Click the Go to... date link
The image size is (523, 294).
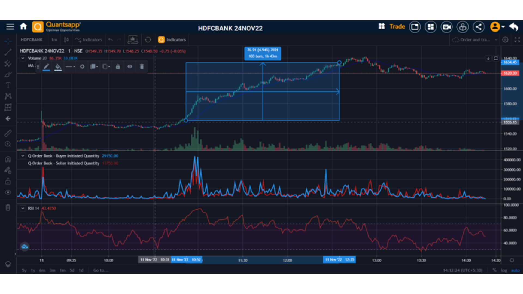coord(101,270)
